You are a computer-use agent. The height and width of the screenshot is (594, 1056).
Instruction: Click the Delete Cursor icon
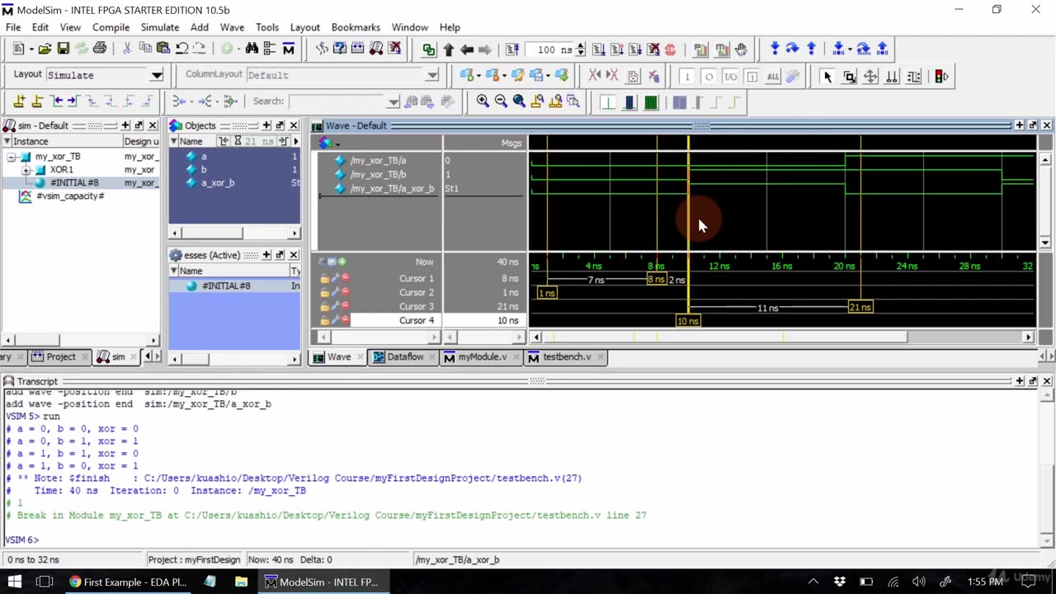[37, 101]
